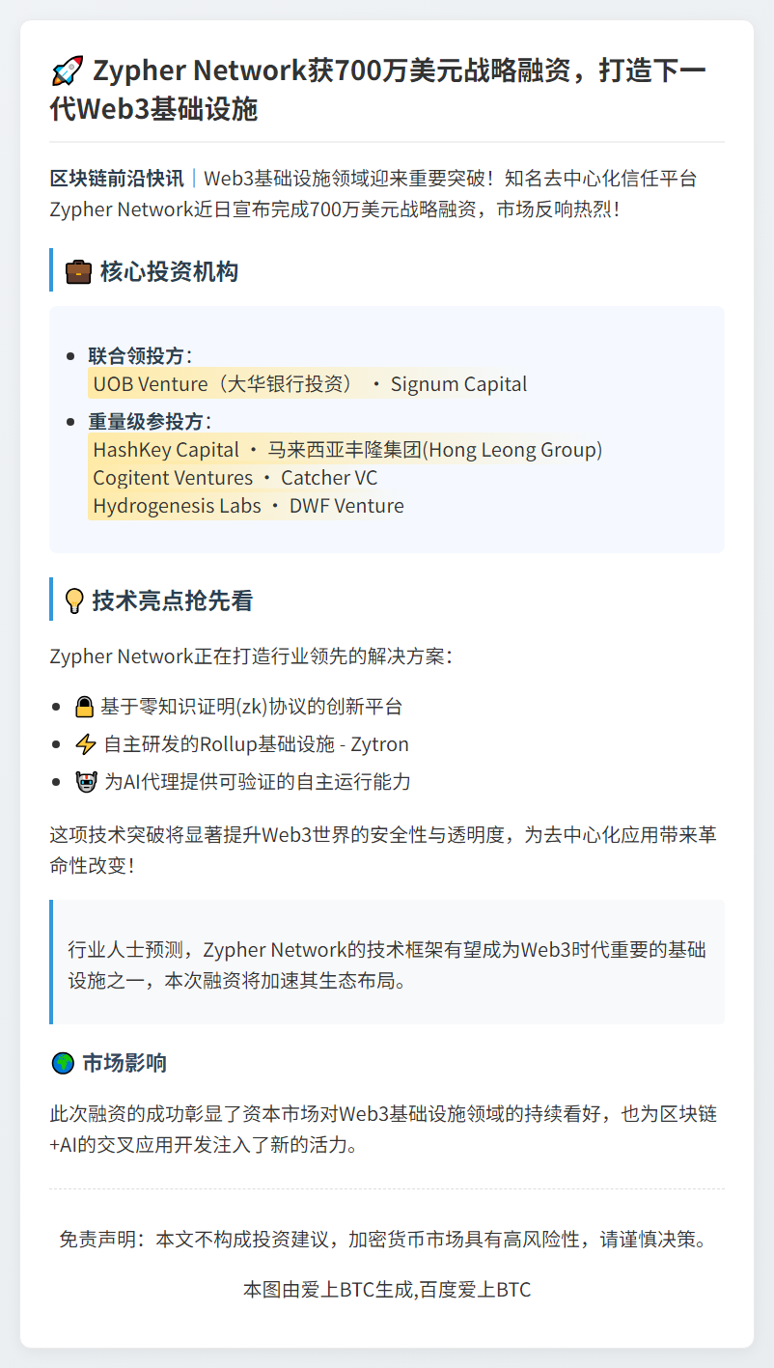Select Hydrogenesis Labs in the investor list

pyautogui.click(x=177, y=506)
